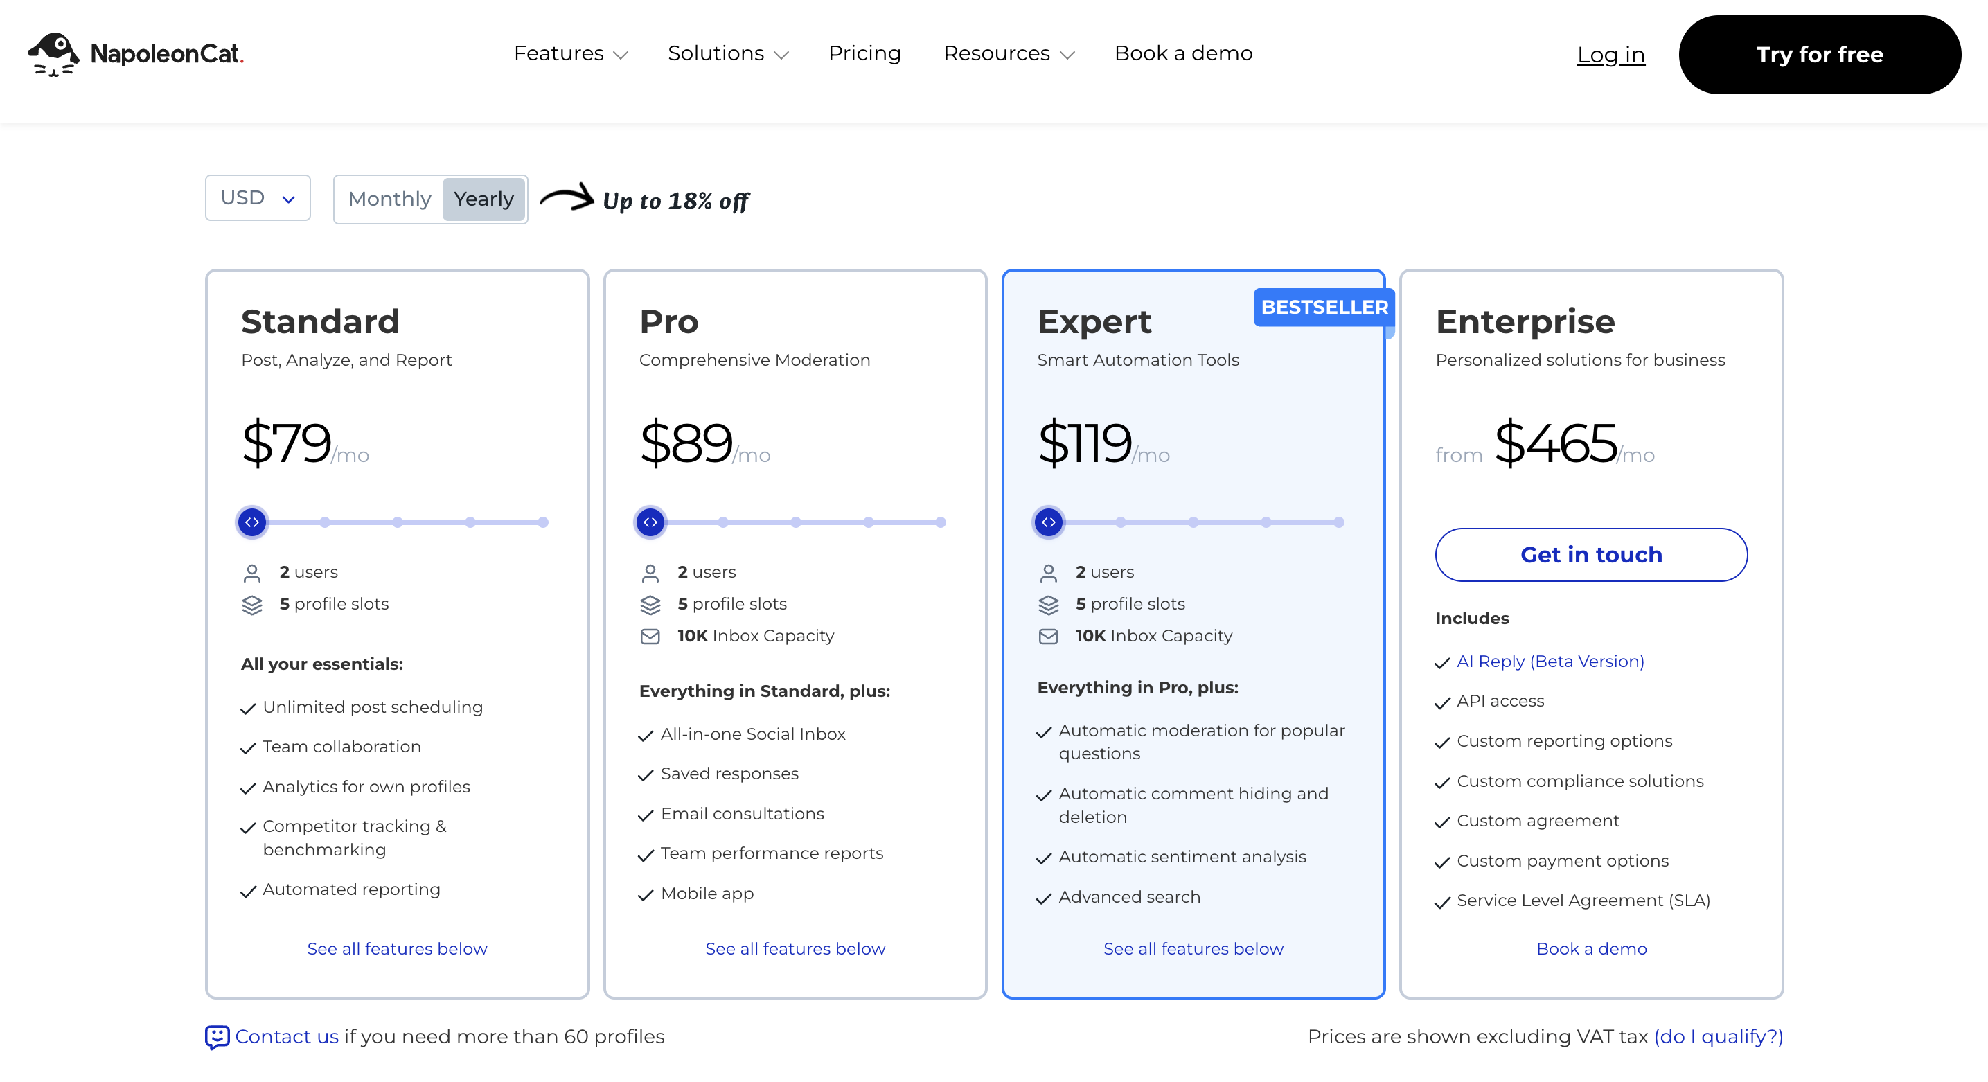The height and width of the screenshot is (1082, 1988).
Task: Switch billing to Monthly
Action: point(389,199)
